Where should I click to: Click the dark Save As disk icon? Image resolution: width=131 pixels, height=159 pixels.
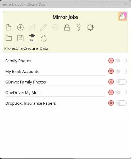coord(32,38)
